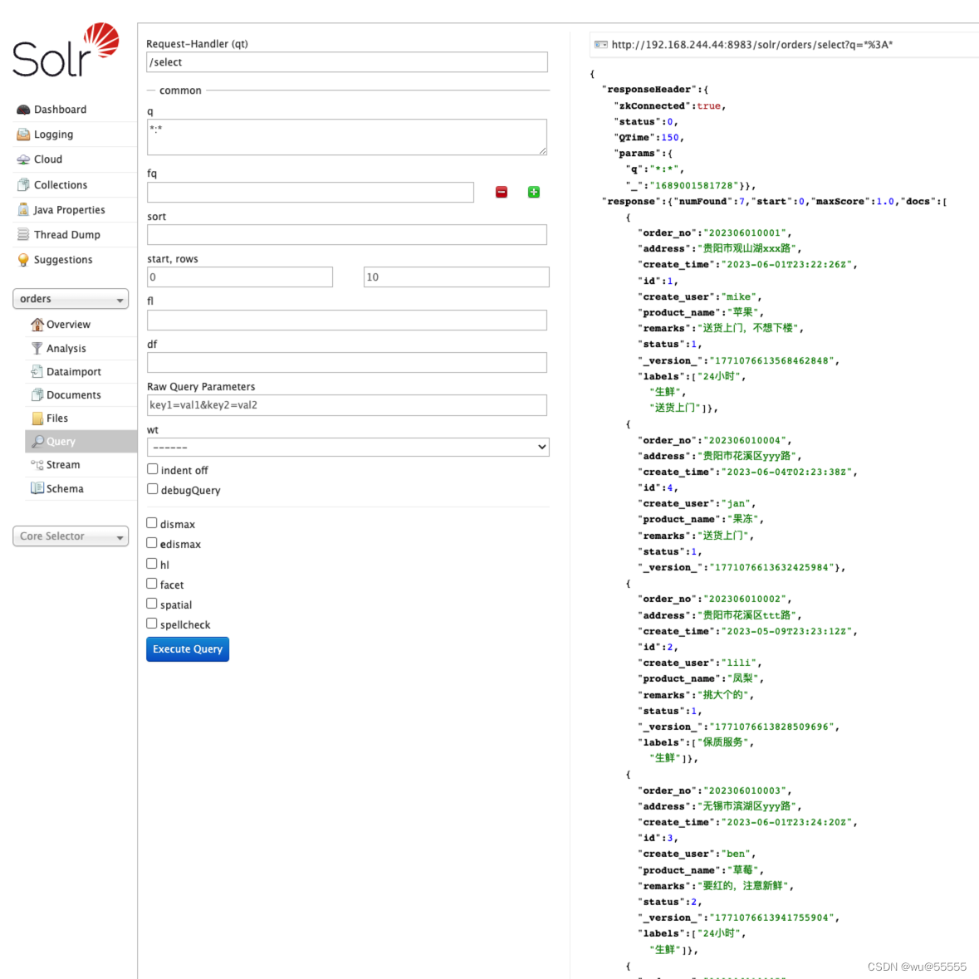Click the fq filter query field
Image resolution: width=979 pixels, height=979 pixels.
tap(311, 193)
